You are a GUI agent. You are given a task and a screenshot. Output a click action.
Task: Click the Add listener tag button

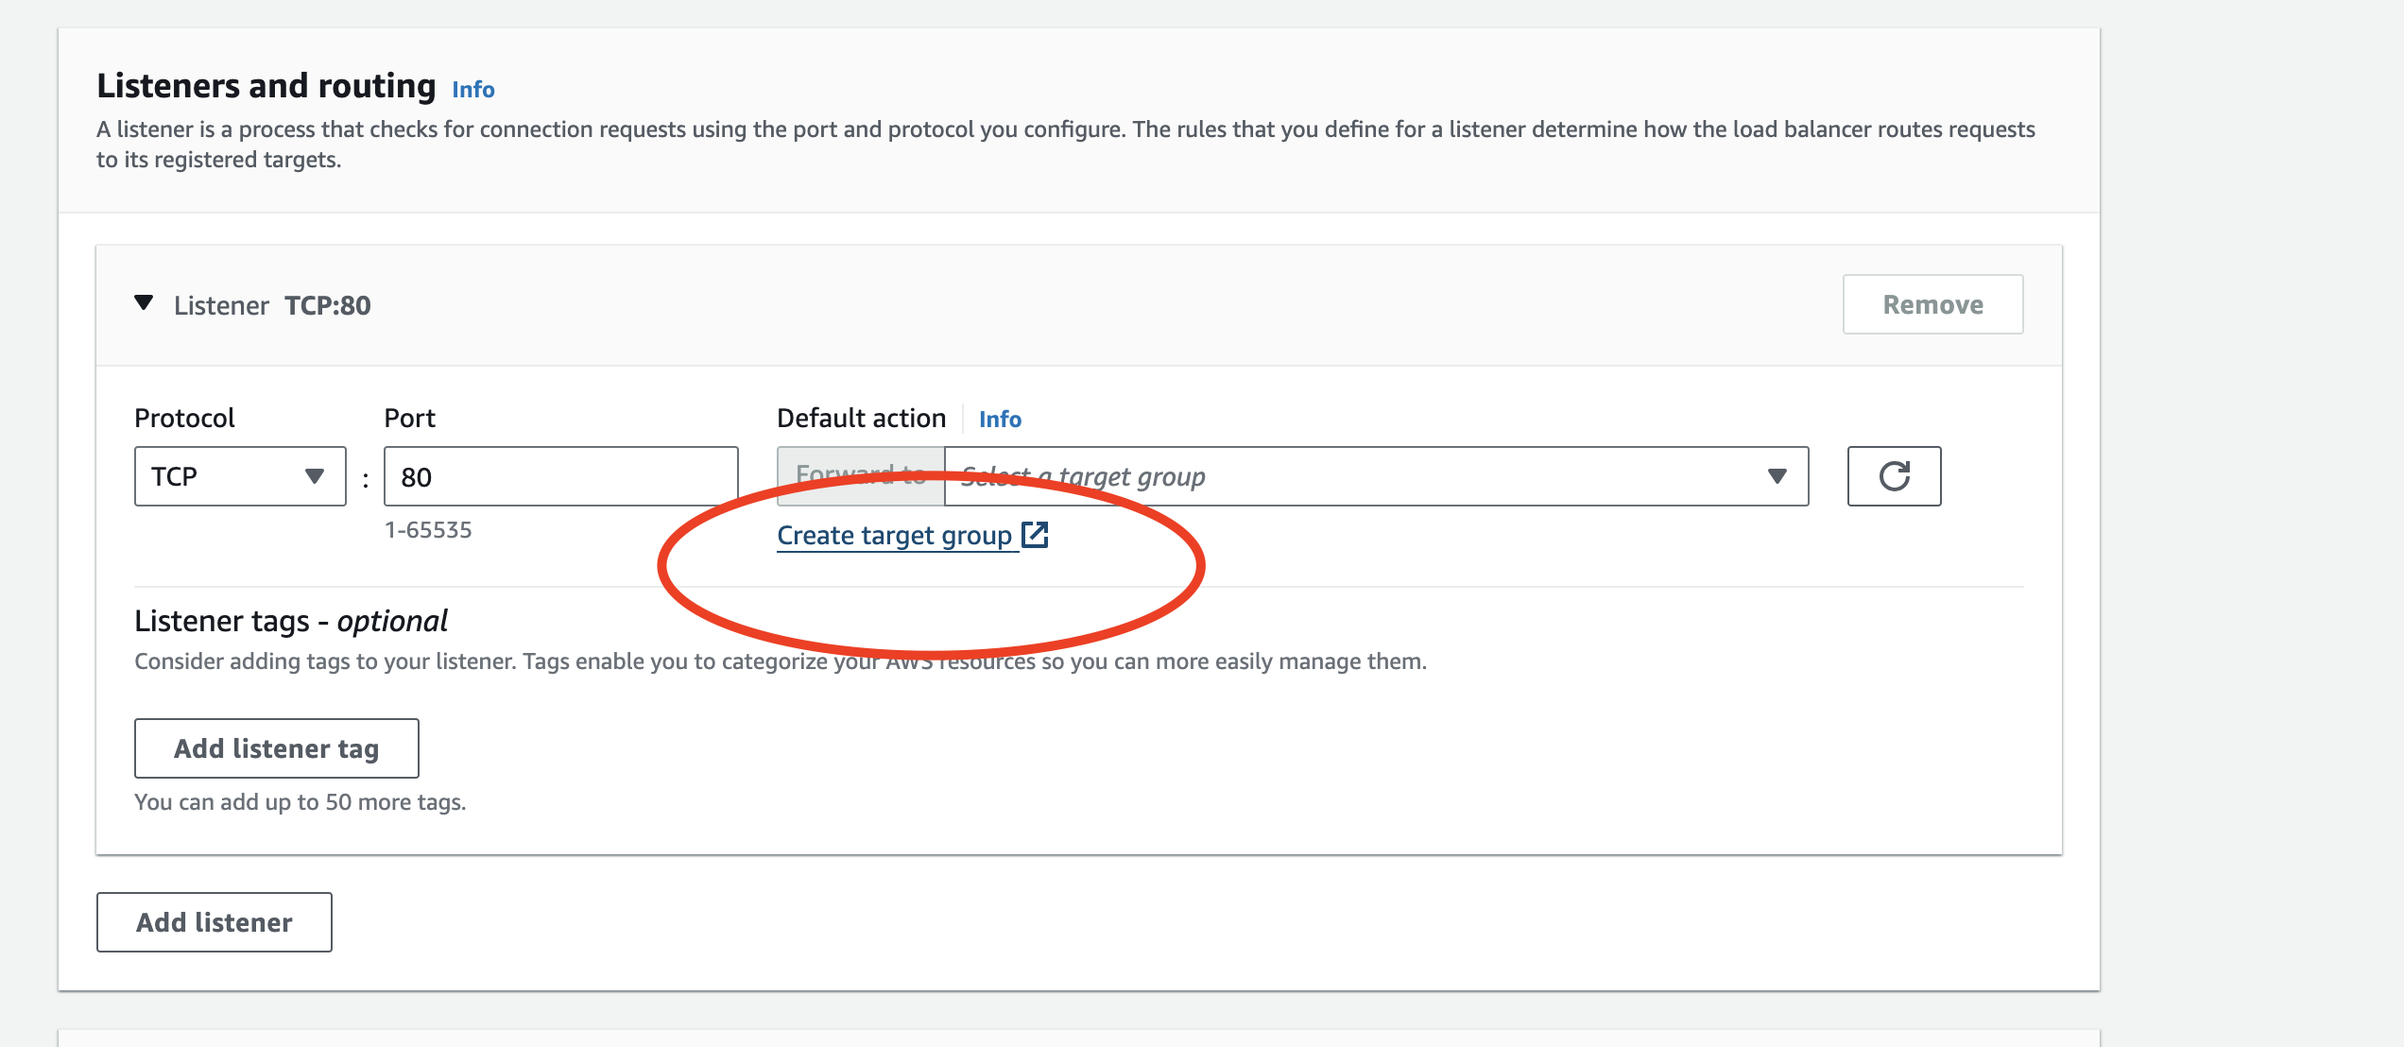pyautogui.click(x=276, y=747)
